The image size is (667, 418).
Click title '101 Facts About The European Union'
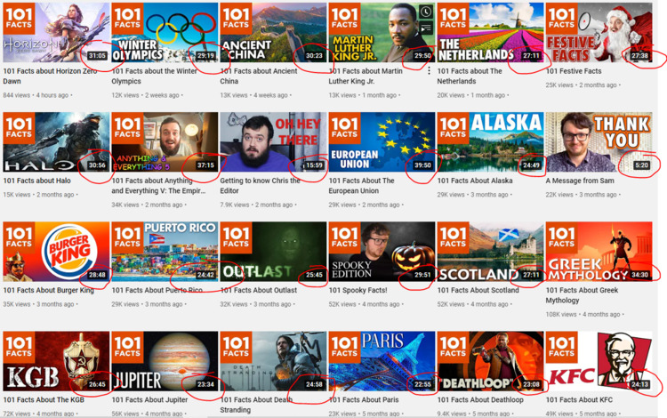[x=362, y=186]
